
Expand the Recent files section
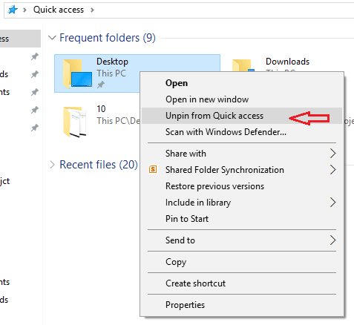coord(52,165)
